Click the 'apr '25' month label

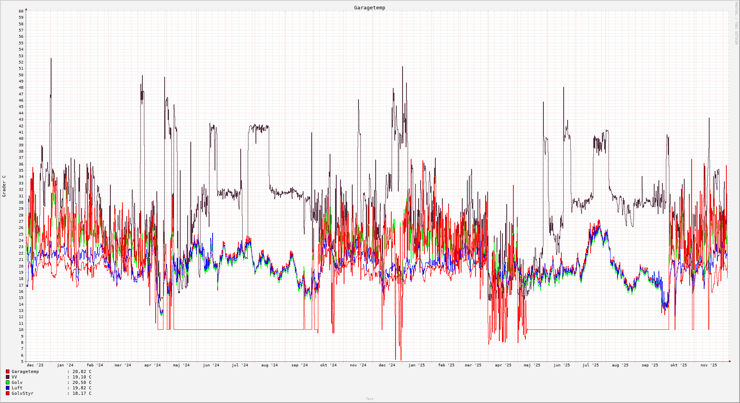503,365
